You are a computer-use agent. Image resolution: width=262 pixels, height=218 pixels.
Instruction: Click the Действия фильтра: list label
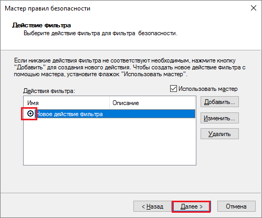coord(49,91)
